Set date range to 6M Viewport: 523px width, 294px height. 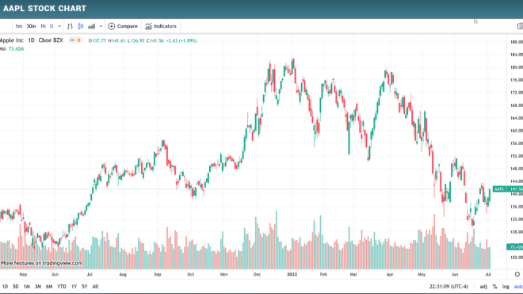click(x=49, y=286)
